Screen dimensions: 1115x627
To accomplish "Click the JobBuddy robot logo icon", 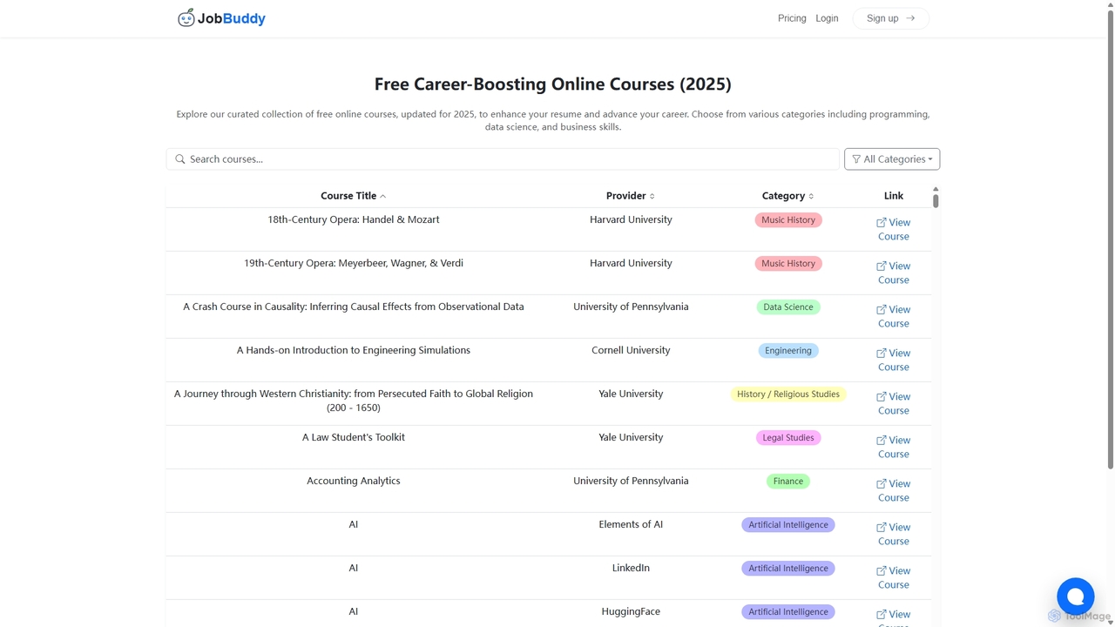I will pyautogui.click(x=186, y=17).
